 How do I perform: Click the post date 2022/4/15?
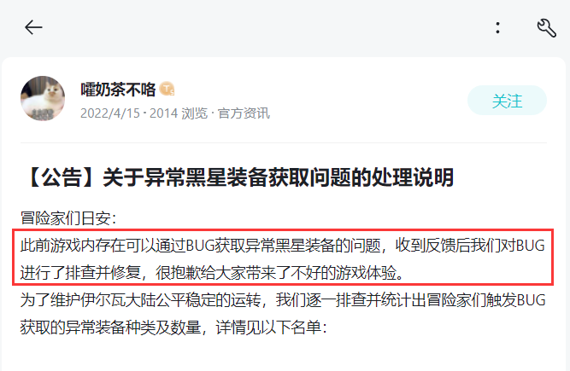pos(109,113)
